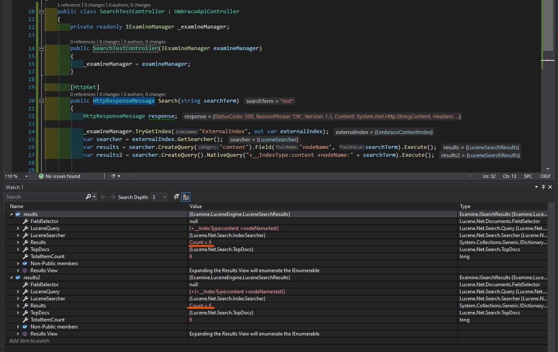Open the code cleanup profile dropdown arrow
The image size is (558, 352).
tap(119, 176)
